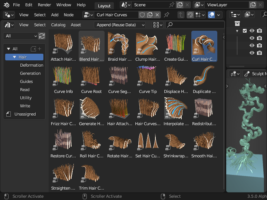Select the Hair catalog

click(x=24, y=57)
